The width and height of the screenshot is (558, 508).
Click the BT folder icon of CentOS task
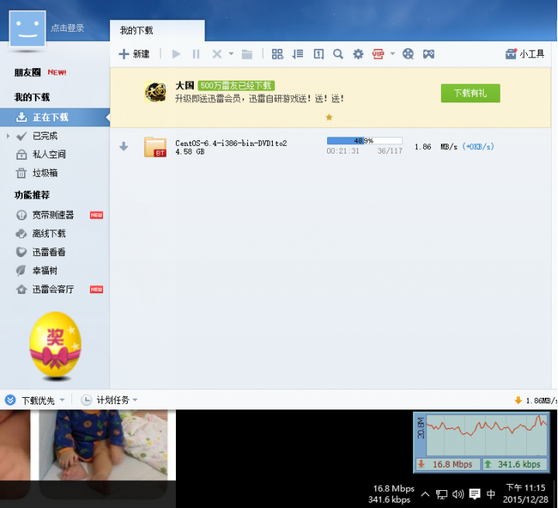pyautogui.click(x=156, y=147)
